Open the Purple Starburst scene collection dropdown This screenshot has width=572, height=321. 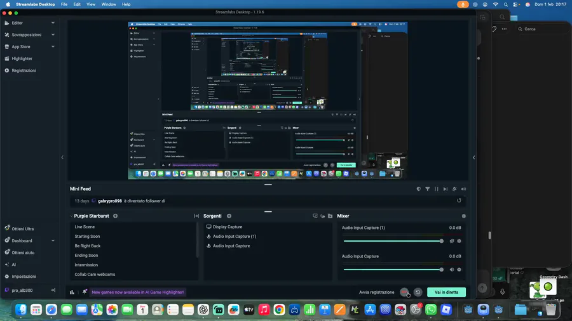click(x=90, y=216)
